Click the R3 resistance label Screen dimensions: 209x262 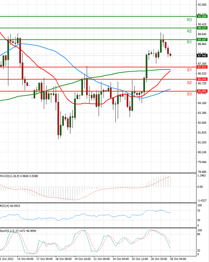tap(189, 20)
